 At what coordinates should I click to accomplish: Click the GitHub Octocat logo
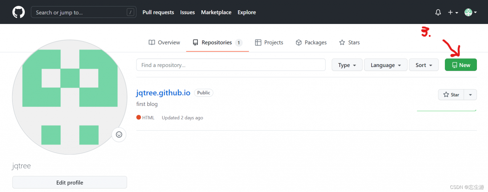tap(18, 12)
